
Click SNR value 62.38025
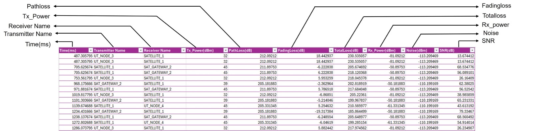pos(467,84)
